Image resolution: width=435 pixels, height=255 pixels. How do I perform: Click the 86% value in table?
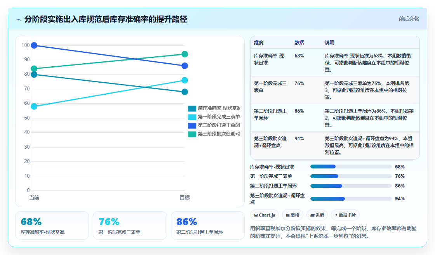(x=299, y=111)
